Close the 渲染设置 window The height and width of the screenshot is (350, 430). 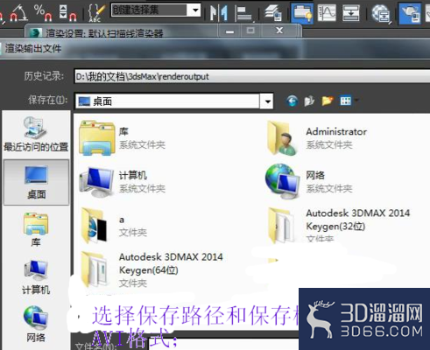(279, 31)
